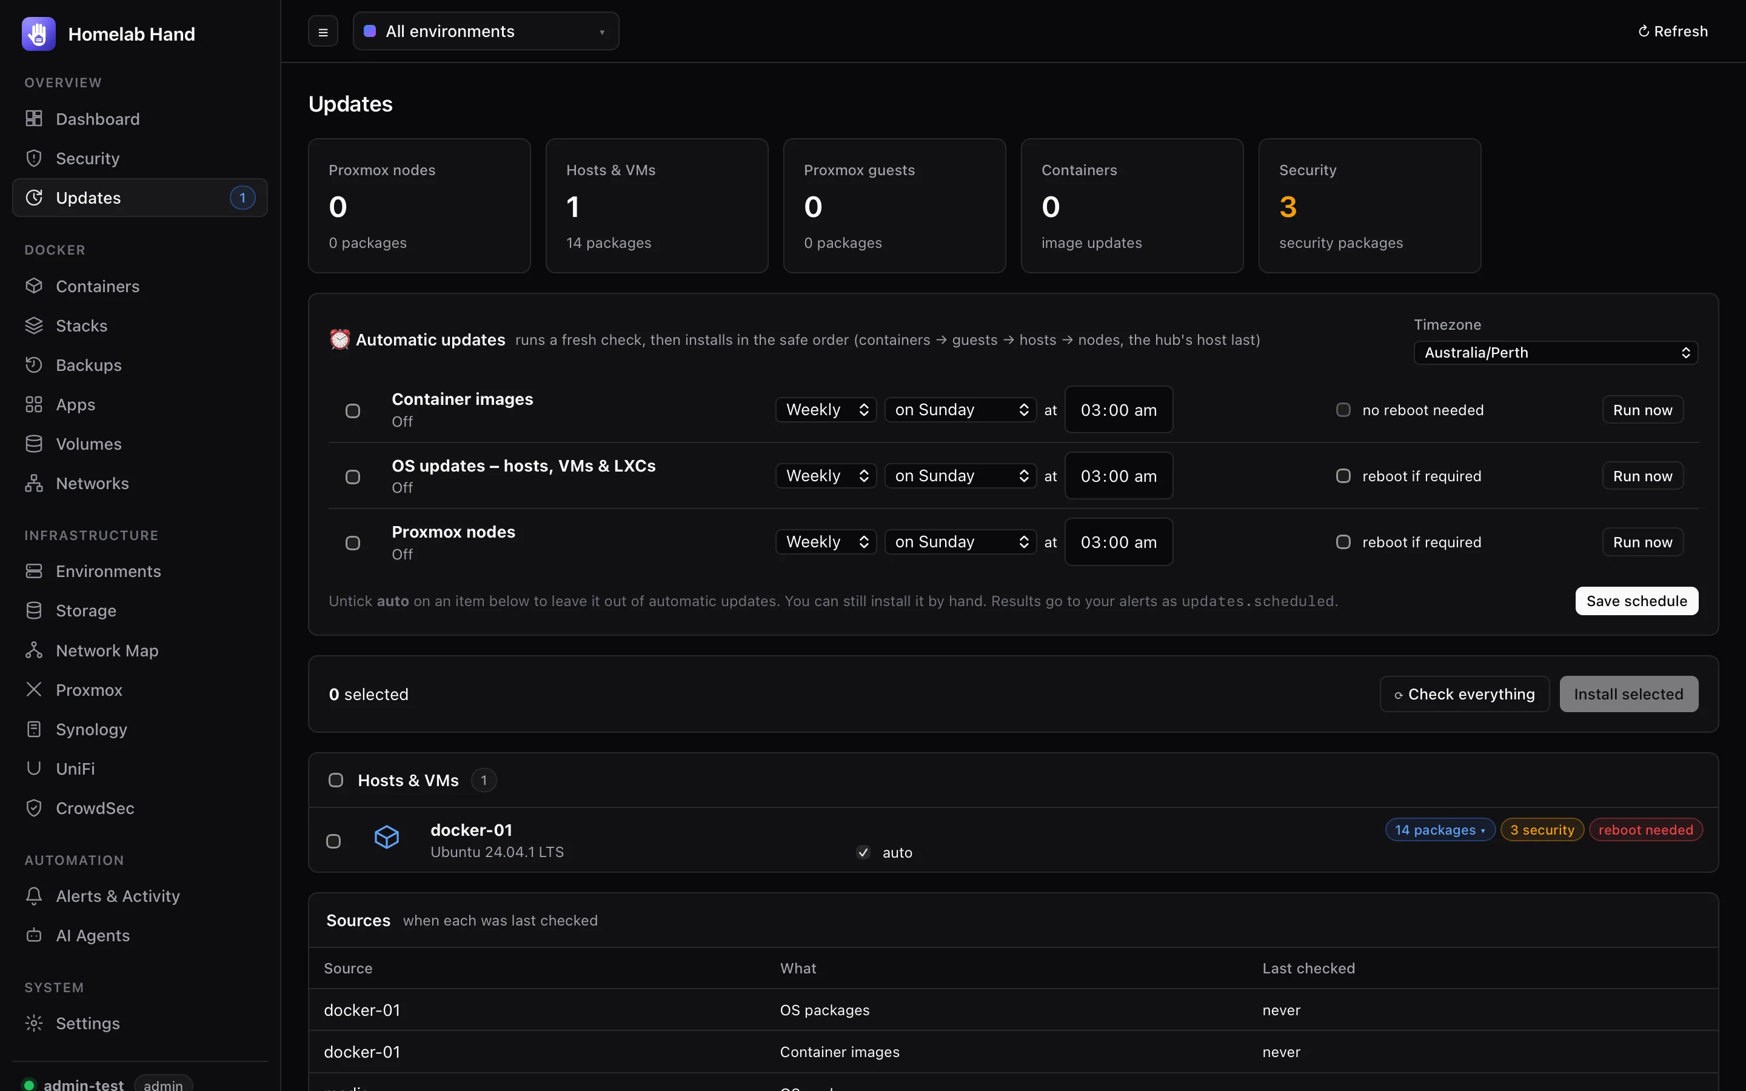Click the Settings gear icon

point(34,1023)
